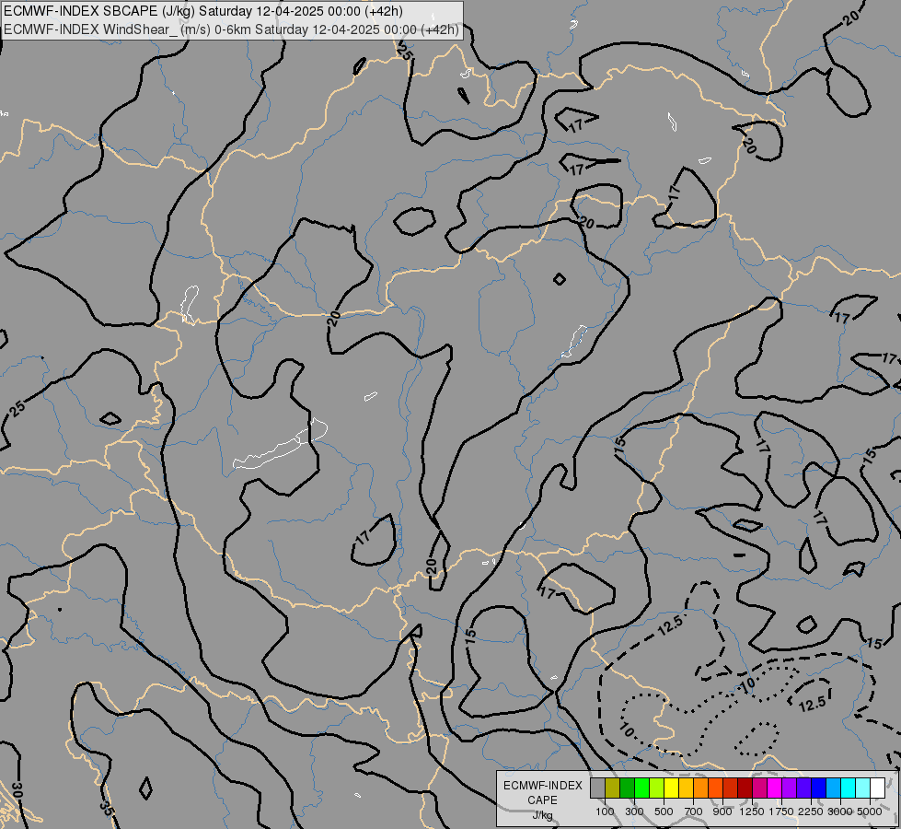The width and height of the screenshot is (901, 829).
Task: Click 'ECMWF-INDEX' text inside the legend box
Action: tap(543, 786)
